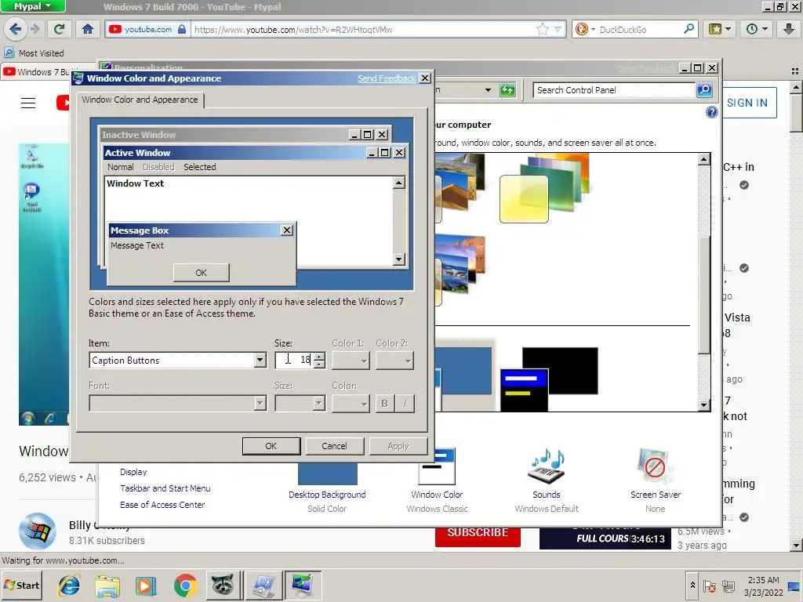This screenshot has height=602, width=803.
Task: Click the Size field showing 18
Action: click(x=295, y=361)
